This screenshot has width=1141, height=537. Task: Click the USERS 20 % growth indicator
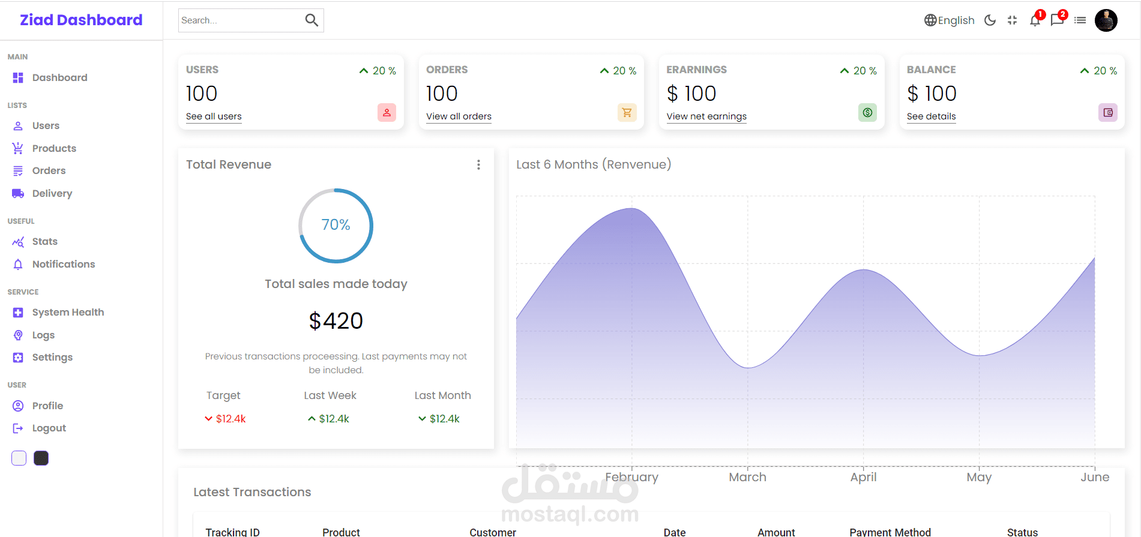coord(378,71)
